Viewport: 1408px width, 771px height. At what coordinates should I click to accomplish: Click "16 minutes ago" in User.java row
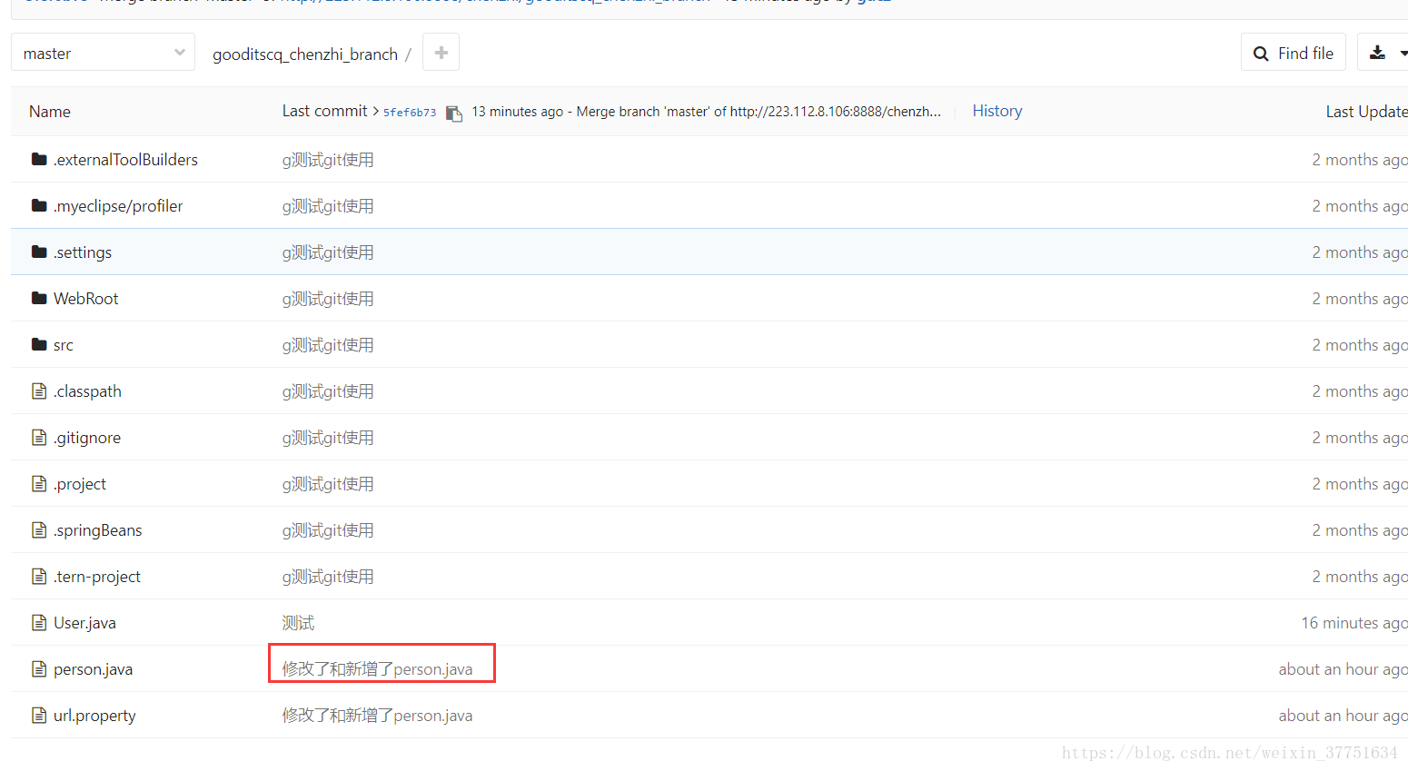pos(1354,623)
